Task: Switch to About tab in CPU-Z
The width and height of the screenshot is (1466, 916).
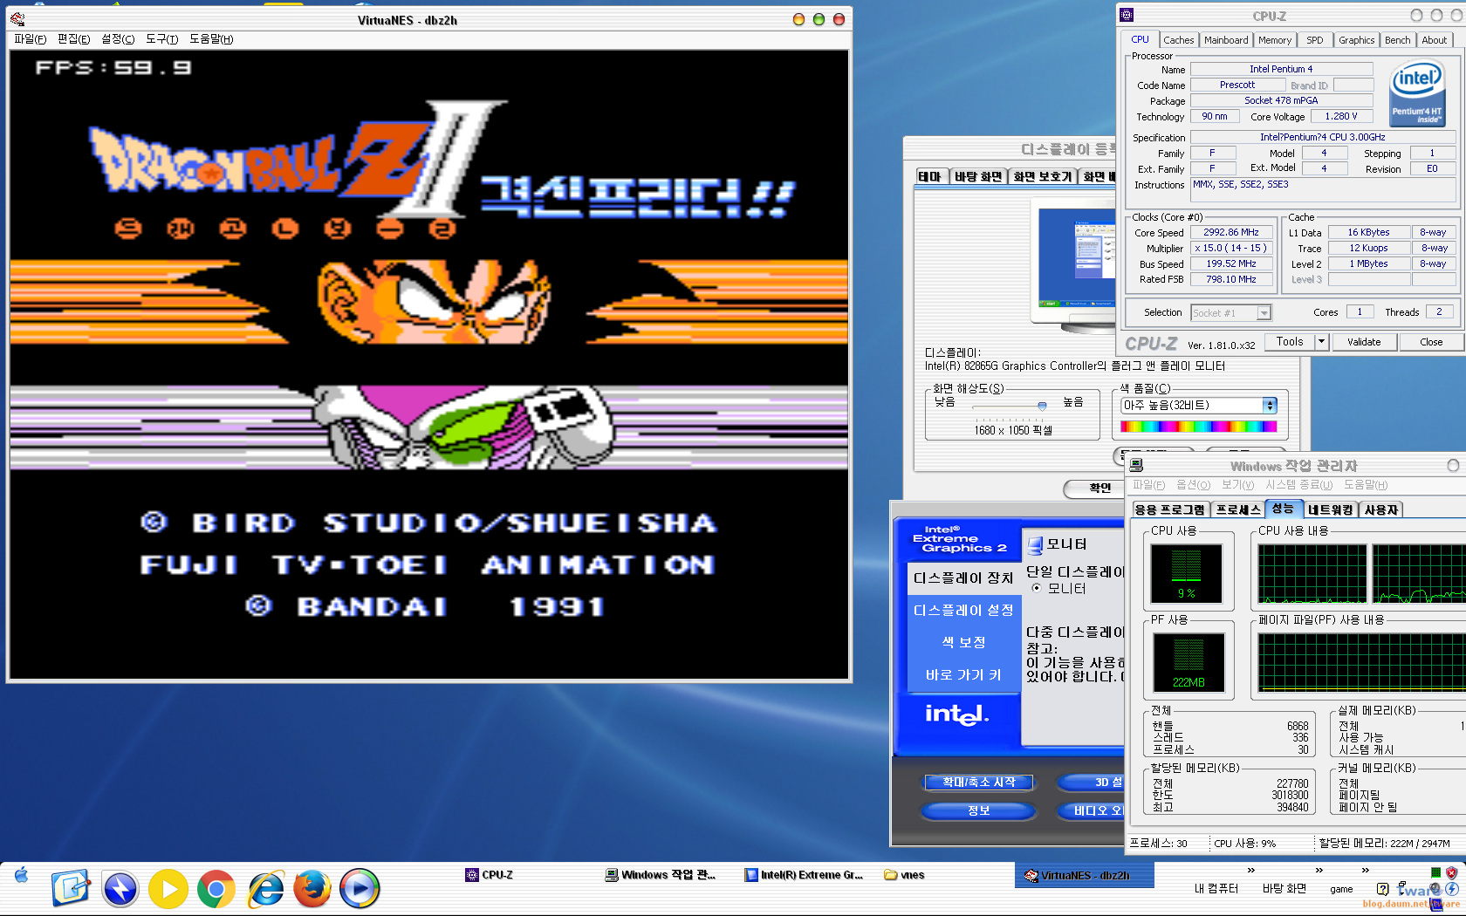Action: (x=1435, y=40)
